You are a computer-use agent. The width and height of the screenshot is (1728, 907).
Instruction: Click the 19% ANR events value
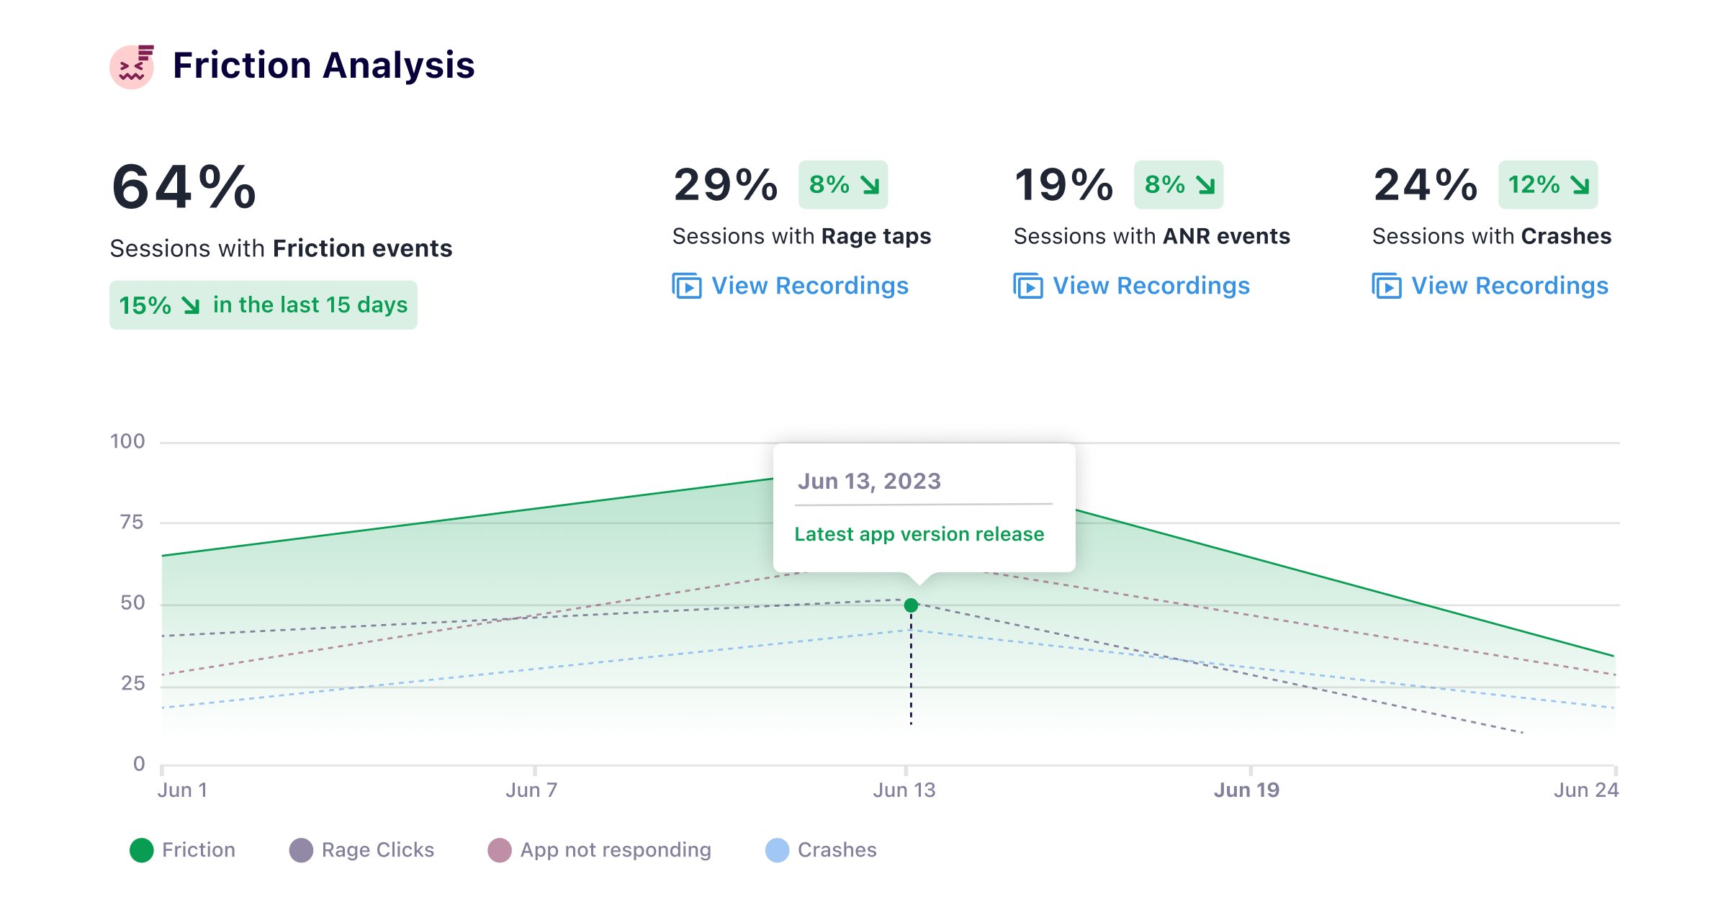[1064, 185]
